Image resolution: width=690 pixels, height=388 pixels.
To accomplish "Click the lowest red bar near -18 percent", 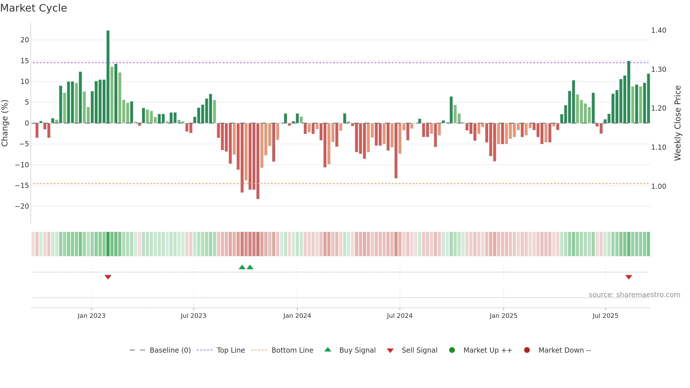I will [x=258, y=161].
